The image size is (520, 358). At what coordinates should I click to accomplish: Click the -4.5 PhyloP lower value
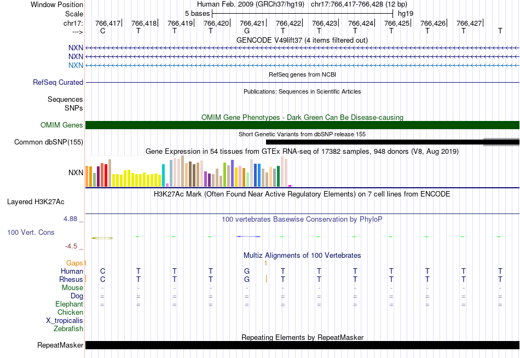point(71,246)
